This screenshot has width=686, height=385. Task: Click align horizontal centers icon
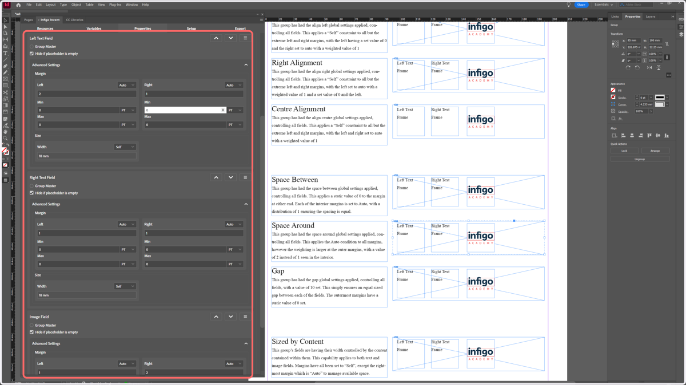(632, 136)
